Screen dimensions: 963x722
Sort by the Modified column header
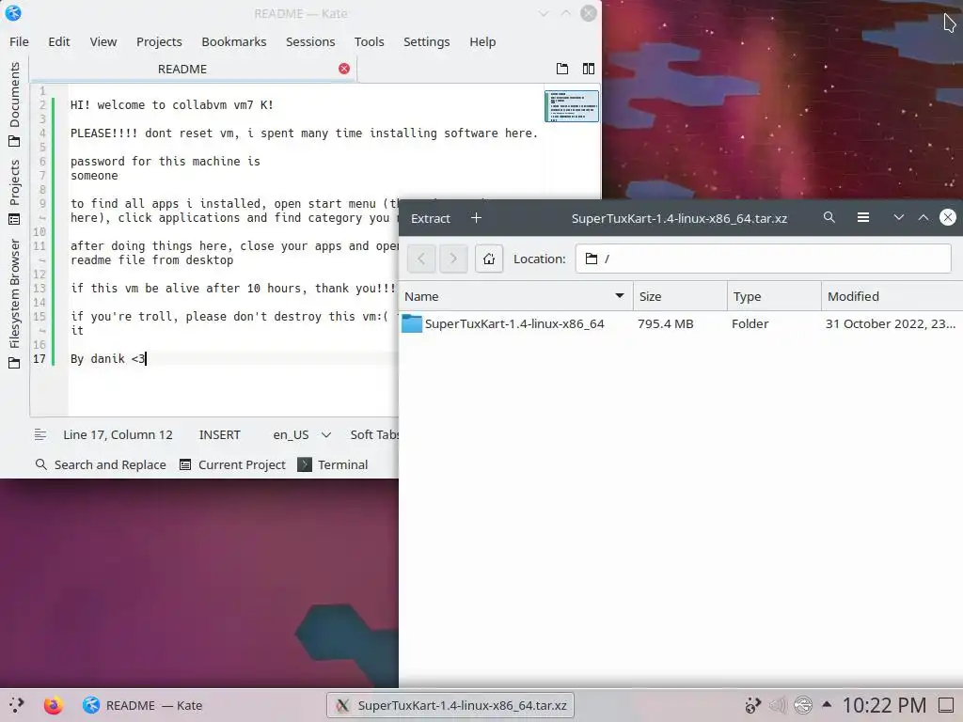[x=892, y=296]
